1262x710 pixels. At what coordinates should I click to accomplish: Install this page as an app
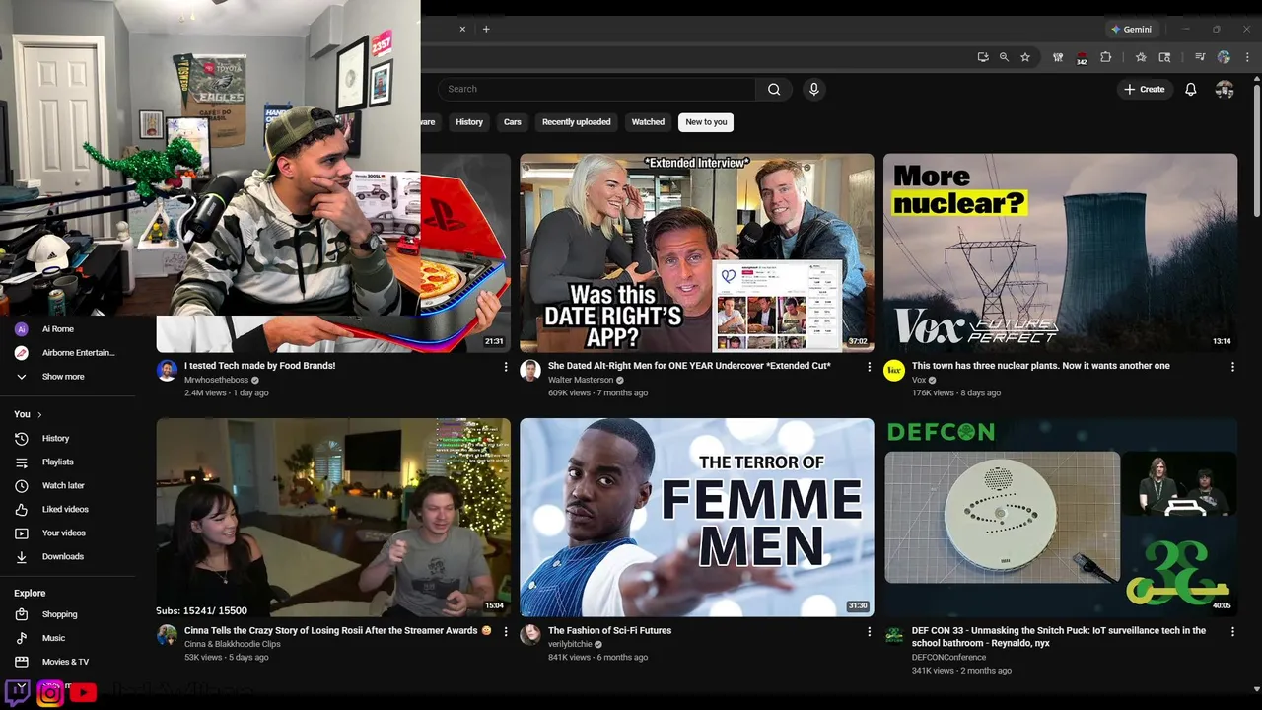tap(983, 57)
